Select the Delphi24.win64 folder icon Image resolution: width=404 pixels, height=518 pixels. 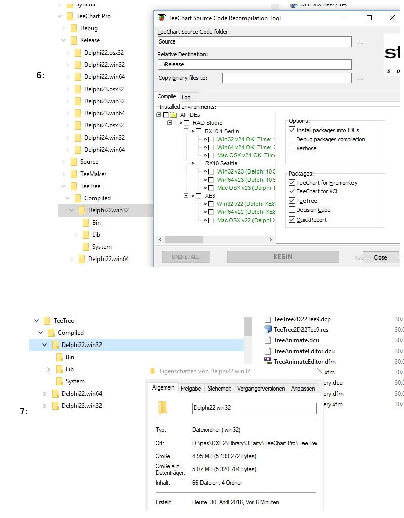[78, 150]
